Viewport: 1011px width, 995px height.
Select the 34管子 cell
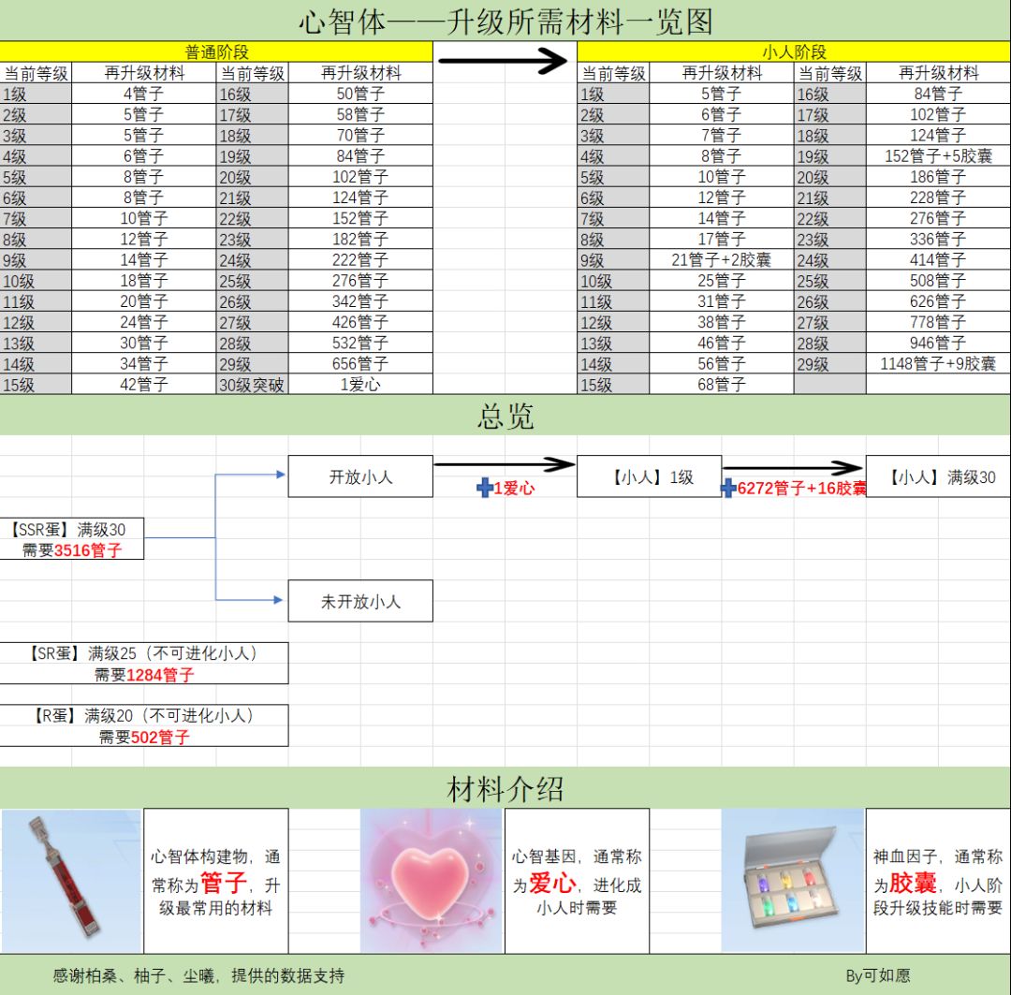tap(144, 364)
